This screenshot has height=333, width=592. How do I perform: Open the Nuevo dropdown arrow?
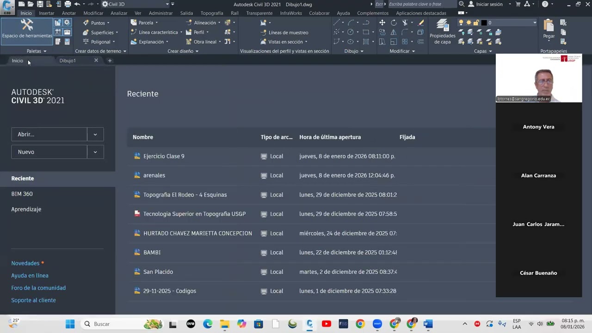[x=95, y=152]
